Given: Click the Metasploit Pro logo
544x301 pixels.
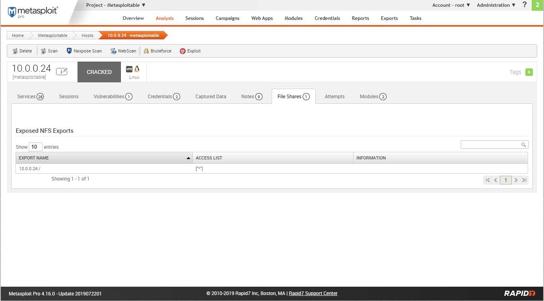Looking at the screenshot, I should [33, 12].
